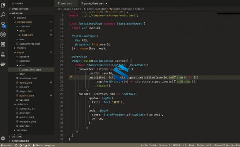
Task: Click LF end-of-line setting
Action: (184, 145)
